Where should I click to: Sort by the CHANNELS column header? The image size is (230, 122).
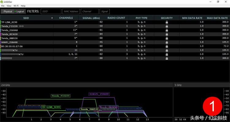tap(66, 18)
